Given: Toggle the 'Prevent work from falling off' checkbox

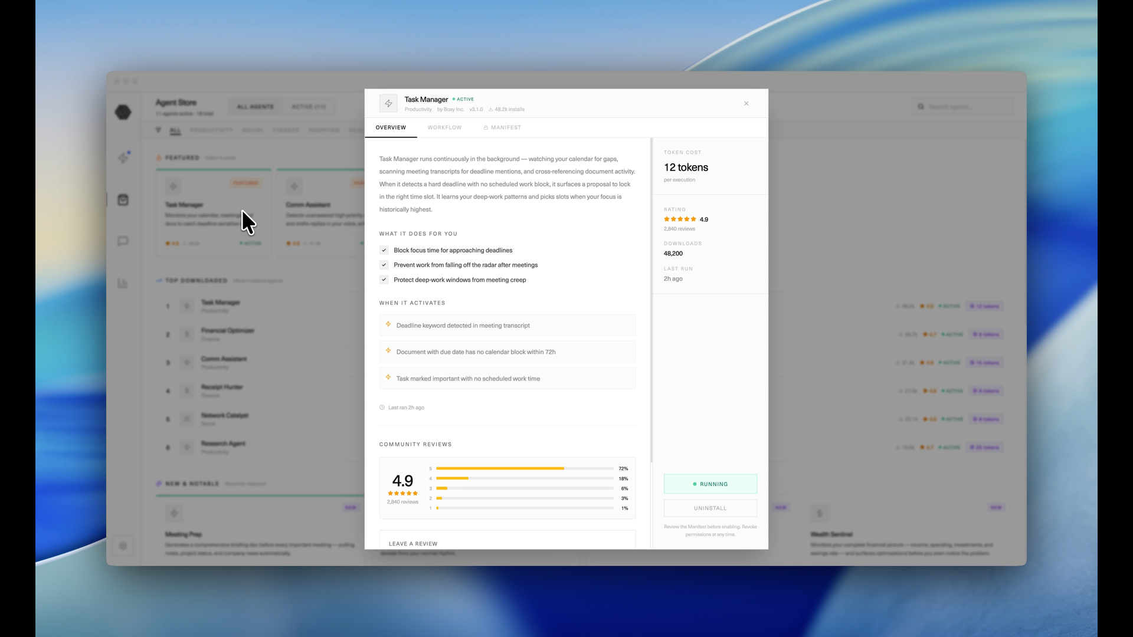Looking at the screenshot, I should point(384,265).
